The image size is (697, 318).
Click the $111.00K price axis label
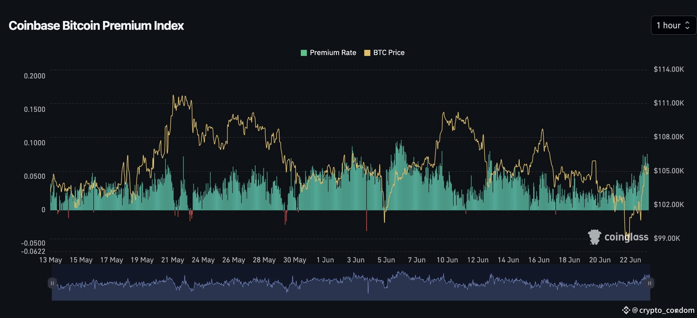click(x=669, y=103)
